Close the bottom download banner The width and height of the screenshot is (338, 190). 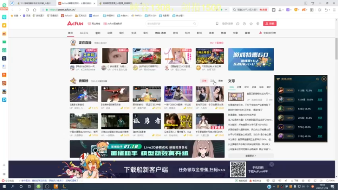point(272,164)
